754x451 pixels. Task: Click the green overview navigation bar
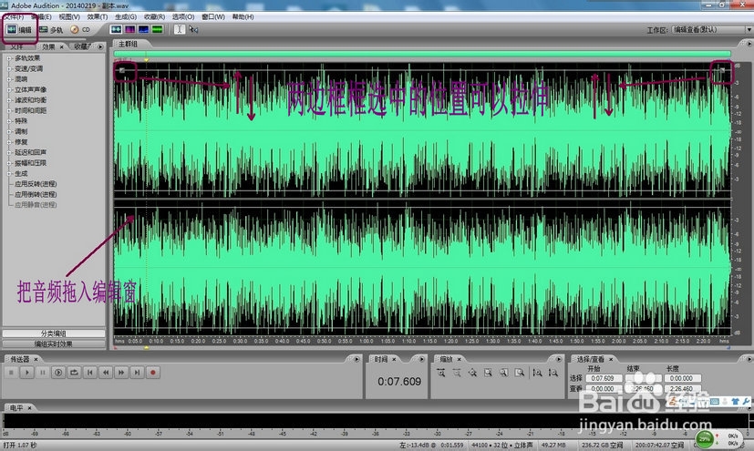(x=422, y=55)
